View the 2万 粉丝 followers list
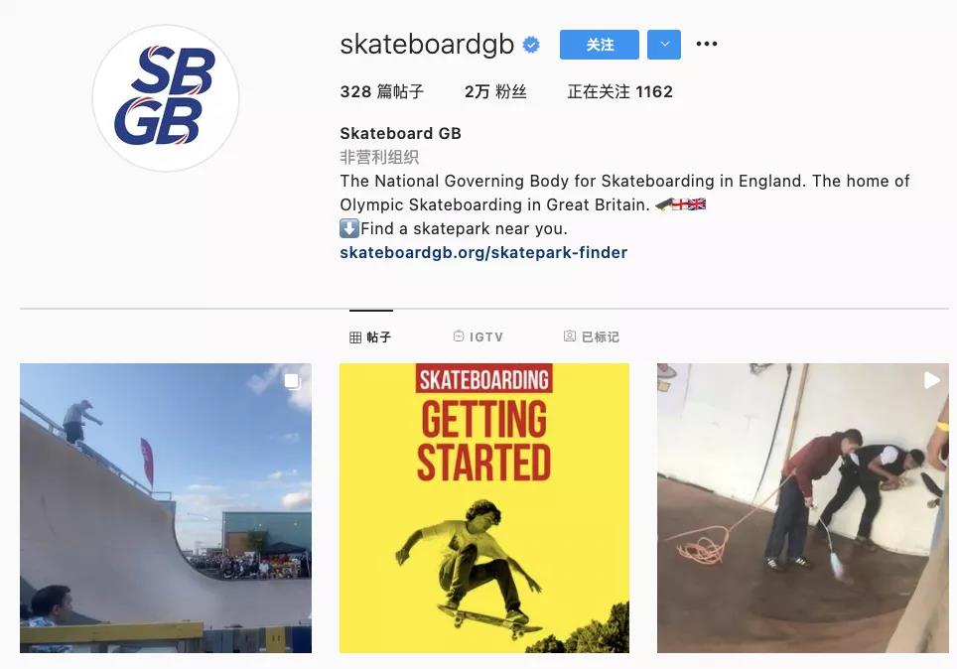This screenshot has height=669, width=957. pos(495,91)
